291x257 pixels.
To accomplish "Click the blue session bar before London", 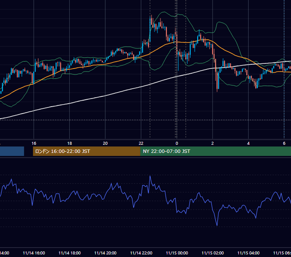I will pos(12,151).
